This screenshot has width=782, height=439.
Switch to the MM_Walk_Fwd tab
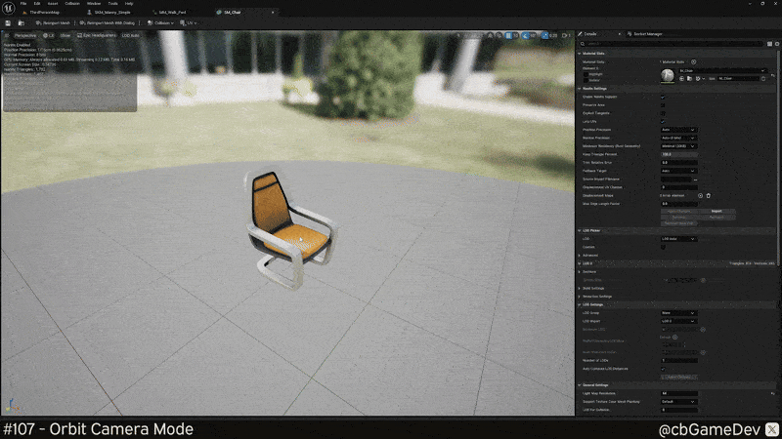coord(172,12)
